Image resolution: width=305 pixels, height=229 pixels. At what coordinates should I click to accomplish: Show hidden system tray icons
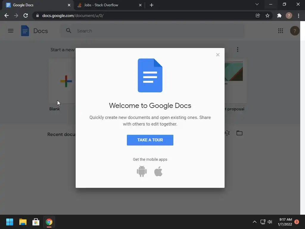click(254, 222)
